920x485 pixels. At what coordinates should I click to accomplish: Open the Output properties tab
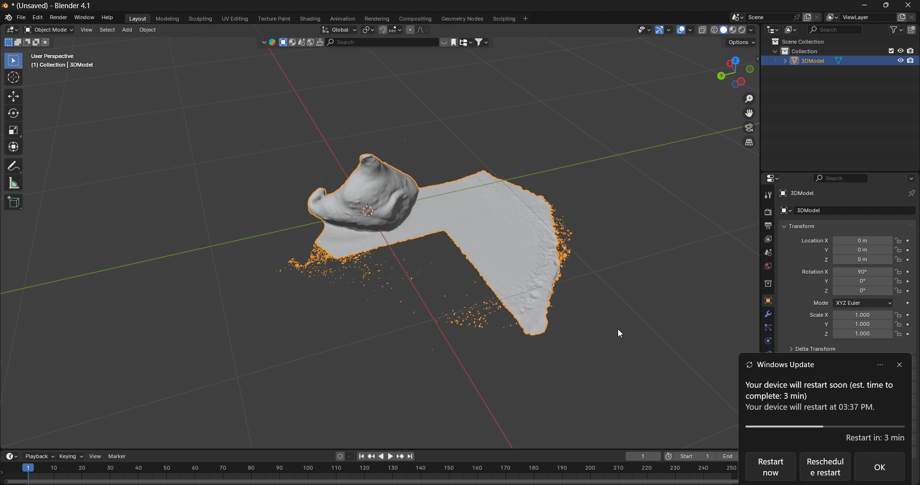(768, 225)
